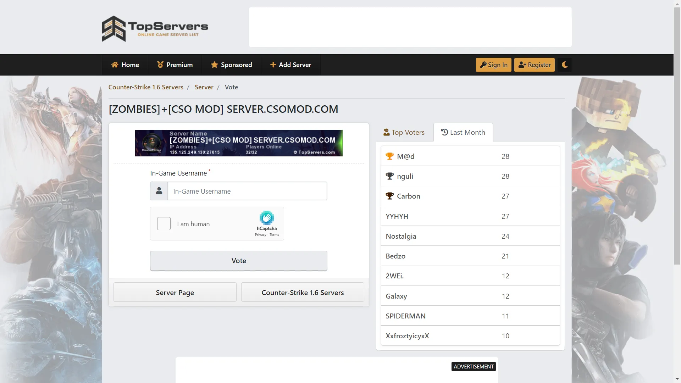
Task: Click the Sign In button
Action: [494, 65]
